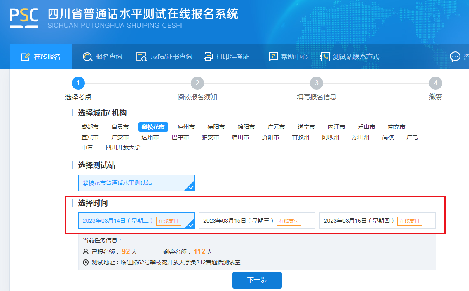Select date 2023年03月16日 (星期四)
Screen dimensions: 469x291
377,221
